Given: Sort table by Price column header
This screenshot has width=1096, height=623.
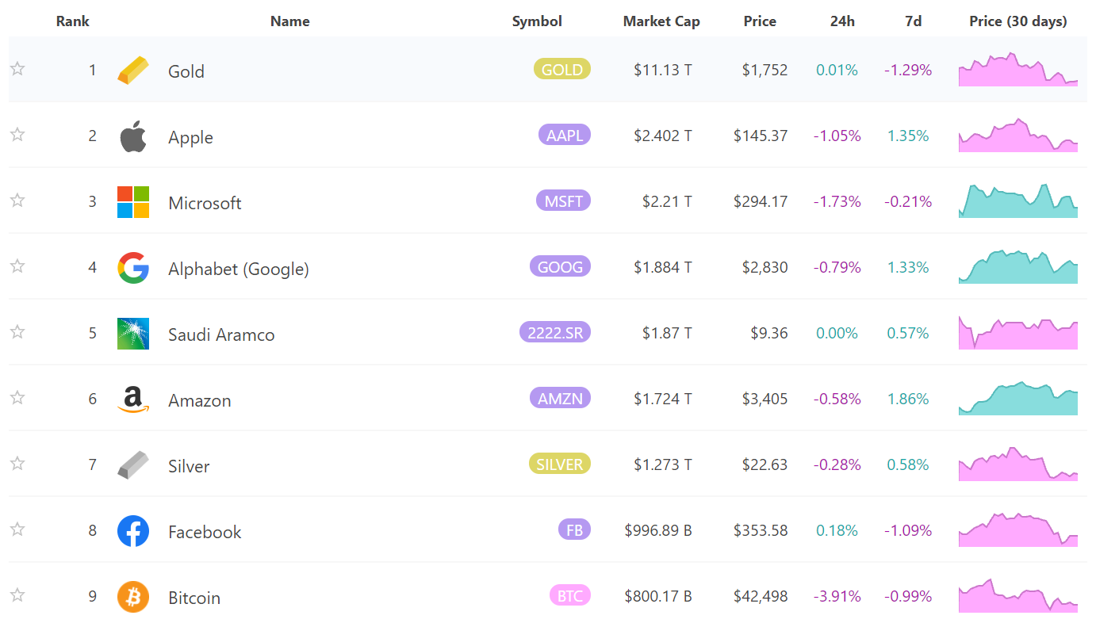Looking at the screenshot, I should pos(760,21).
